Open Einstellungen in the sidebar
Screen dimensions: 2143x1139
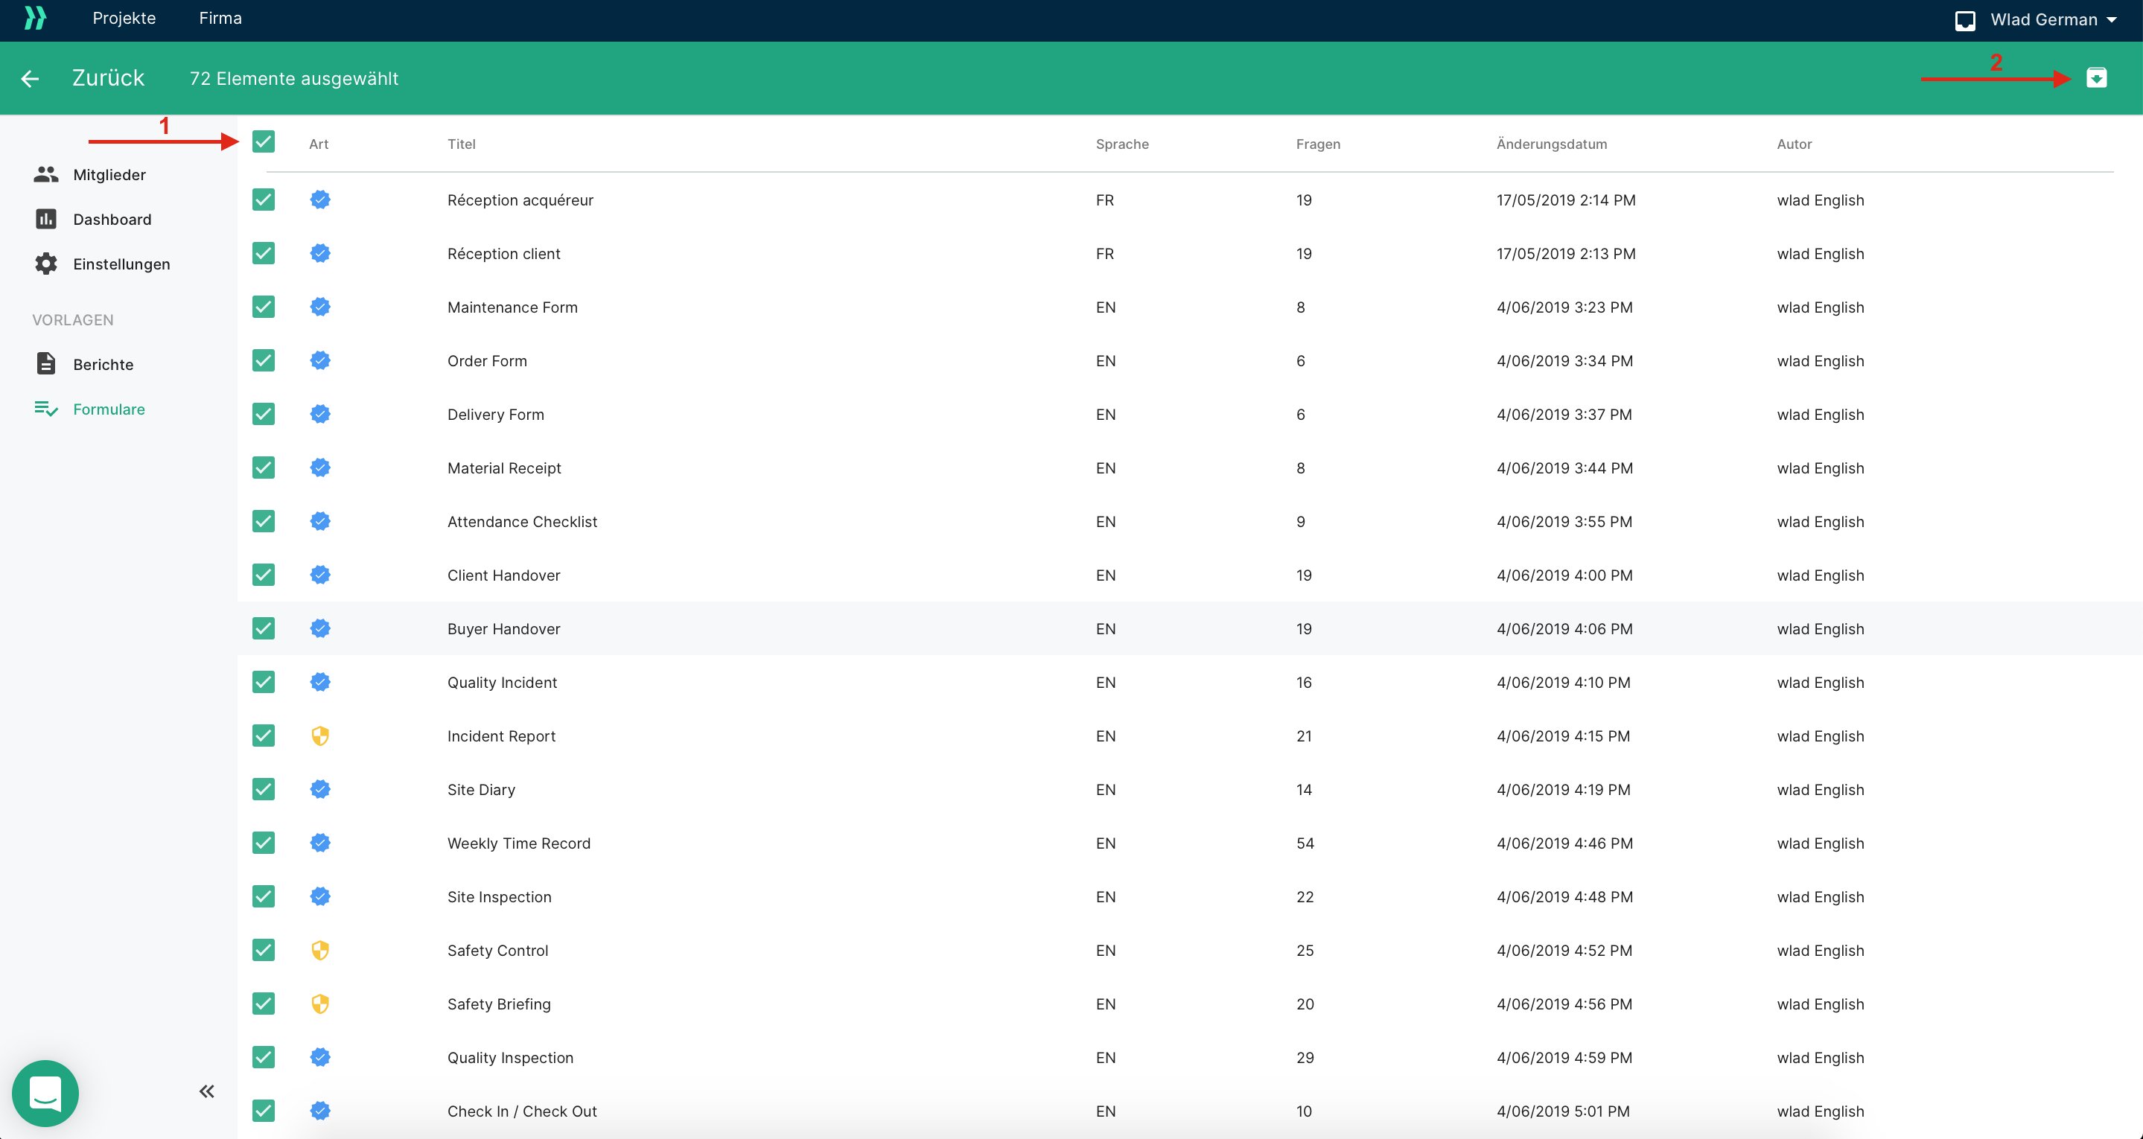[121, 264]
